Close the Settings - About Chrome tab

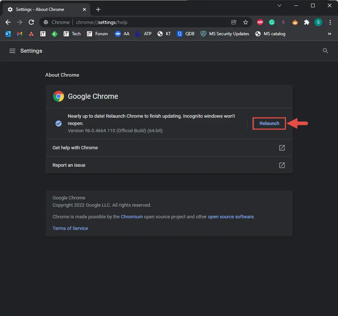84,9
